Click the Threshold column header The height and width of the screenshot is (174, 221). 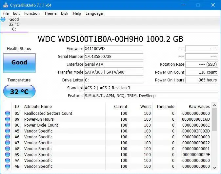165,107
